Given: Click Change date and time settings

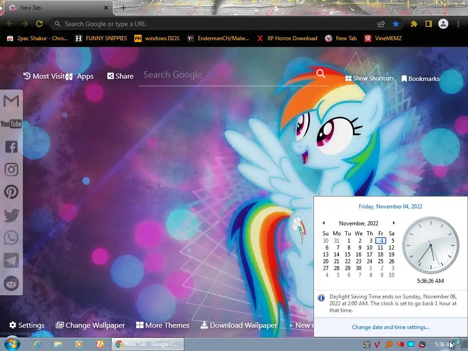Looking at the screenshot, I should [391, 327].
